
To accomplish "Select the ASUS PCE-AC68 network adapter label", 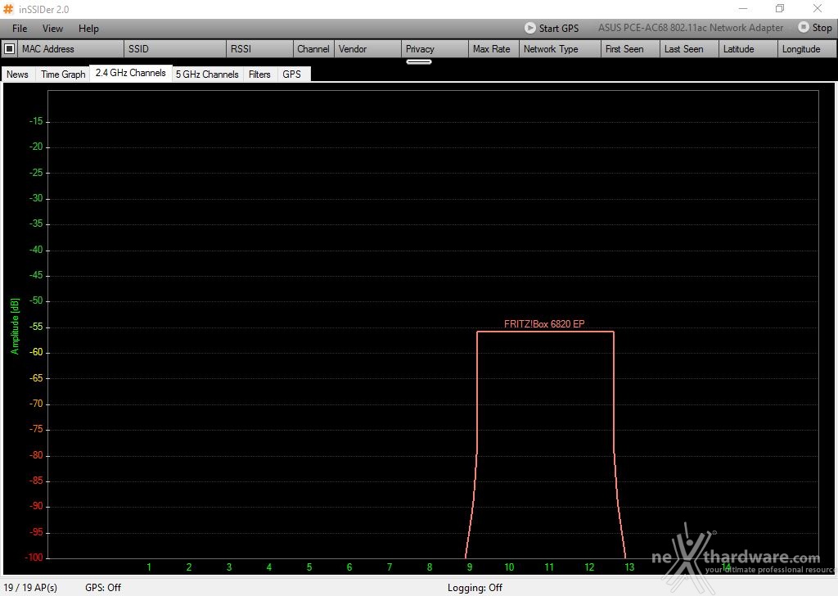I will tap(691, 28).
